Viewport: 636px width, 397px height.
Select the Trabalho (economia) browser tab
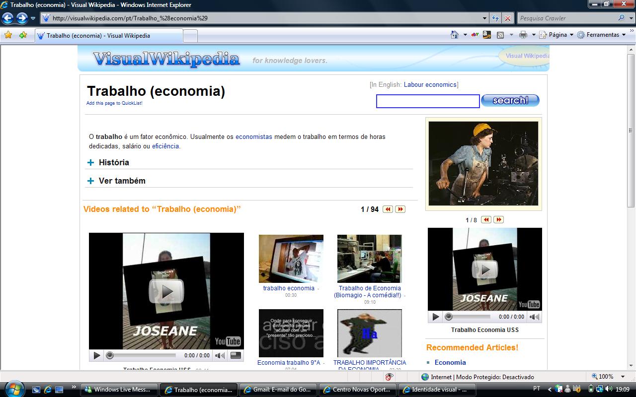(x=108, y=36)
